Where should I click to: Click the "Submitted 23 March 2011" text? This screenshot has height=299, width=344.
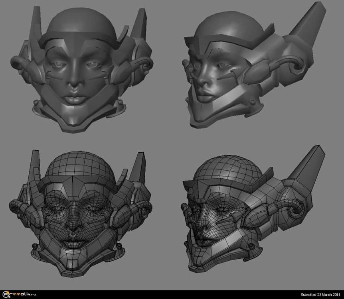[318, 295]
